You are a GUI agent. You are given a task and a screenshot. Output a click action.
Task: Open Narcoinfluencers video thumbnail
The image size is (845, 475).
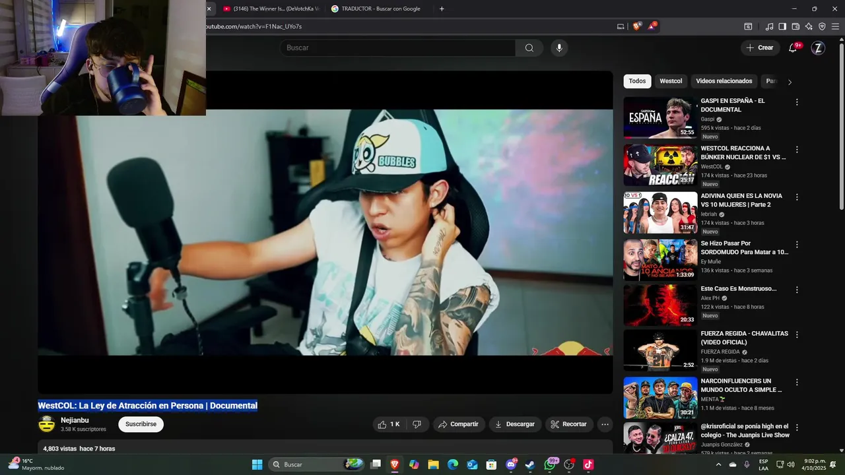(x=660, y=398)
